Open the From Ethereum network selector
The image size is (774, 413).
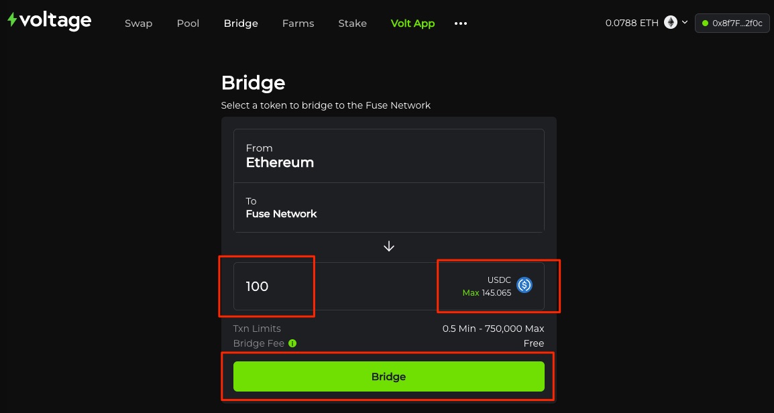(x=388, y=156)
